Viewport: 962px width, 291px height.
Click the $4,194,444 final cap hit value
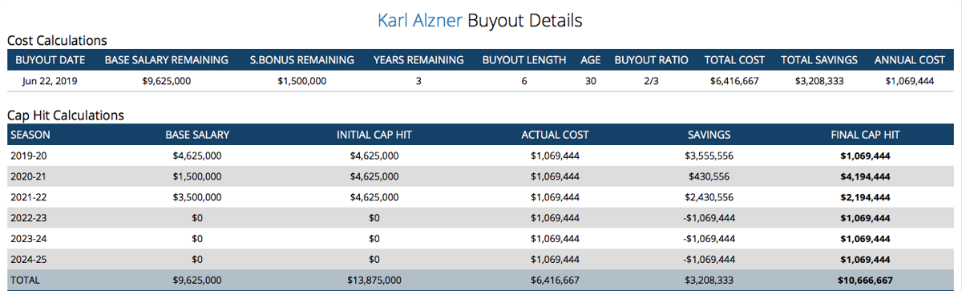(866, 176)
